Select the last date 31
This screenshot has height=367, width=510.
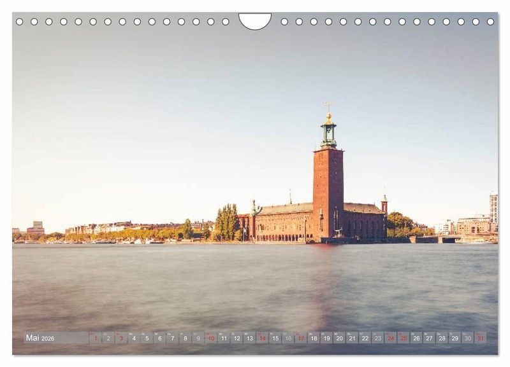click(x=480, y=338)
